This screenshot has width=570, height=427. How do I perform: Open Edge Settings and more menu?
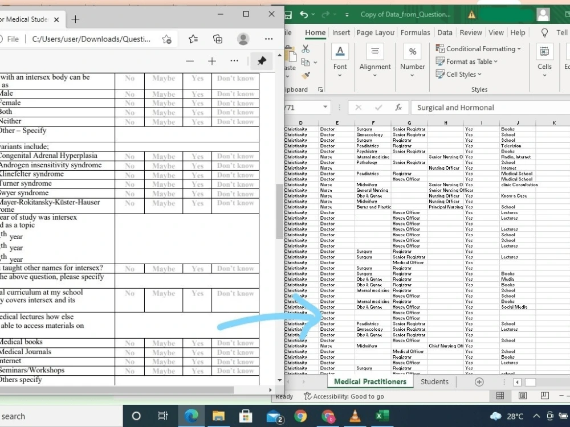(268, 39)
